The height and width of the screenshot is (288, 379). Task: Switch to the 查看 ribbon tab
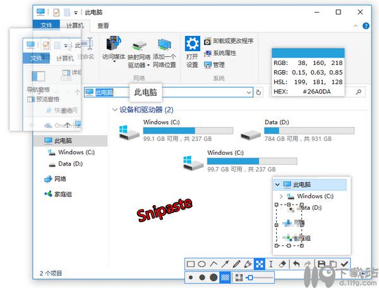(103, 25)
